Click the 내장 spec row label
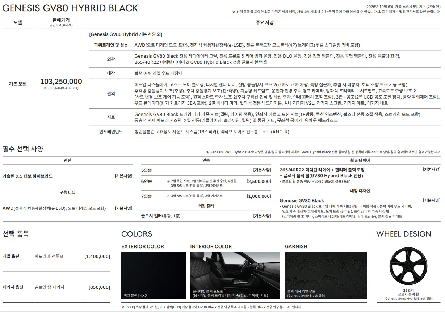The image size is (445, 312). click(x=111, y=73)
